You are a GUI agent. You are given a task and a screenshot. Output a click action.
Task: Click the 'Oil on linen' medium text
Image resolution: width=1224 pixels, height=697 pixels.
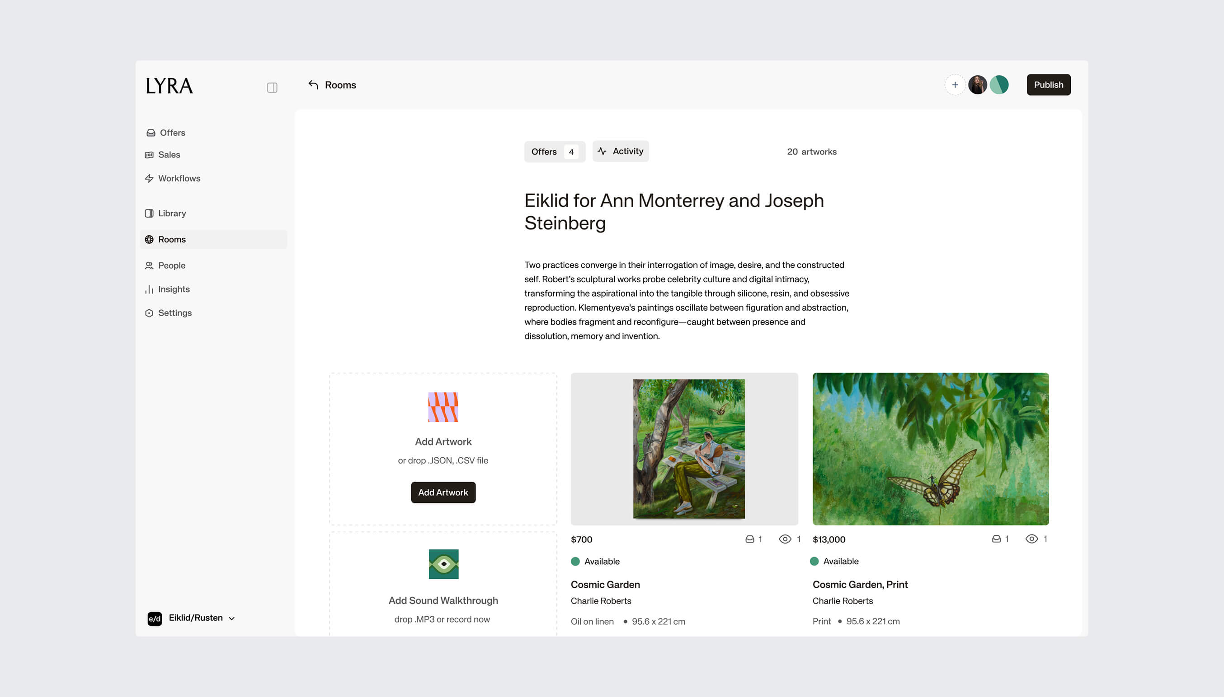click(592, 621)
